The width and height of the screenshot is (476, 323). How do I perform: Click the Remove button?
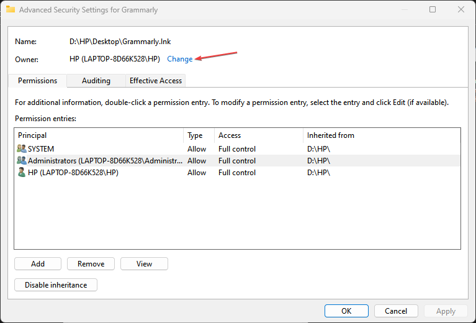pyautogui.click(x=91, y=264)
